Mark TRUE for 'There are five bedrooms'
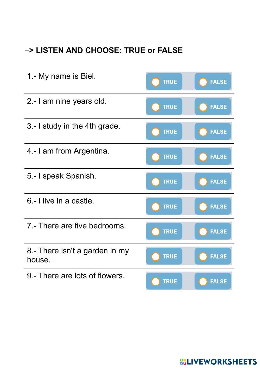 156,232
